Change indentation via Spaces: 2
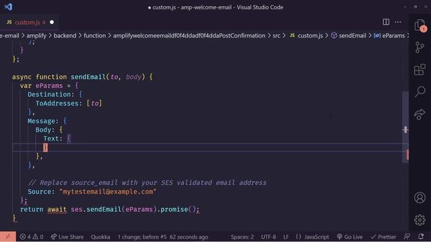 [242, 237]
